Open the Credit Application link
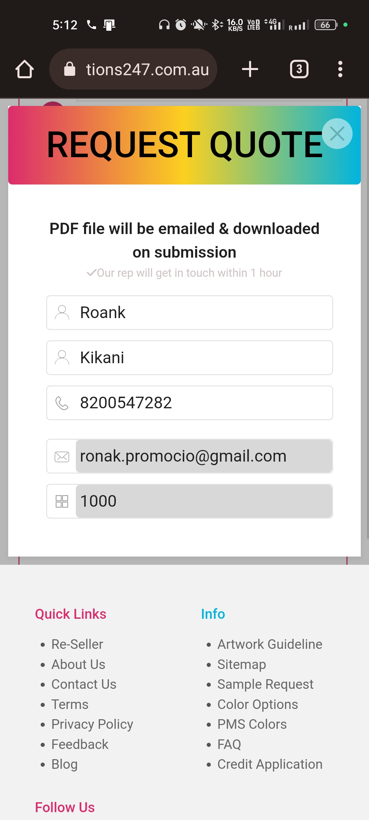 (x=270, y=764)
